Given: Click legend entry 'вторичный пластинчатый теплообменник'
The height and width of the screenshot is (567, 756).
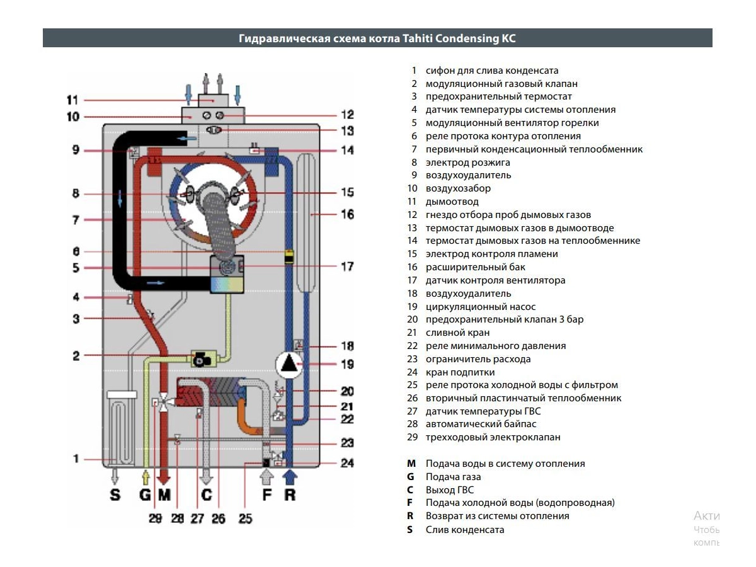Looking at the screenshot, I should tap(524, 398).
